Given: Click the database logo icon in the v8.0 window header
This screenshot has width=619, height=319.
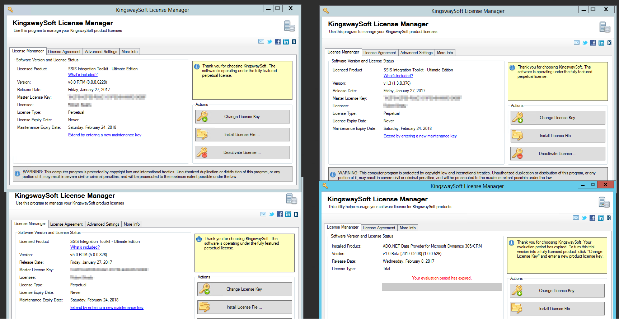Looking at the screenshot, I should point(289,26).
